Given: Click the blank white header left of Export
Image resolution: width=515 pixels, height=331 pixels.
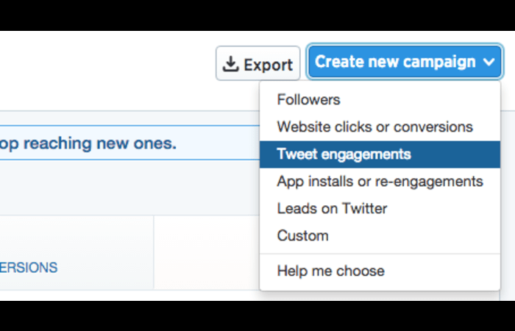Looking at the screenshot, I should 107,71.
